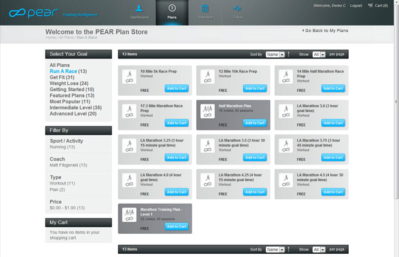This screenshot has height=257, width=399.
Task: Select the Plans tab
Action: 172,12
